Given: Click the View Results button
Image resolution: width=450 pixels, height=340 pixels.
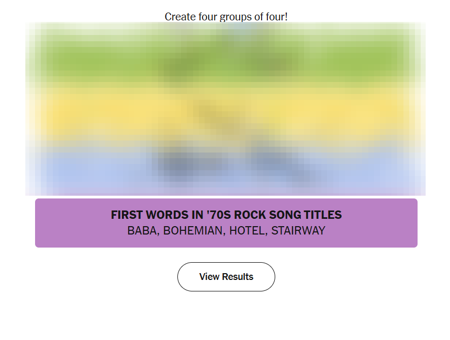Looking at the screenshot, I should (226, 277).
